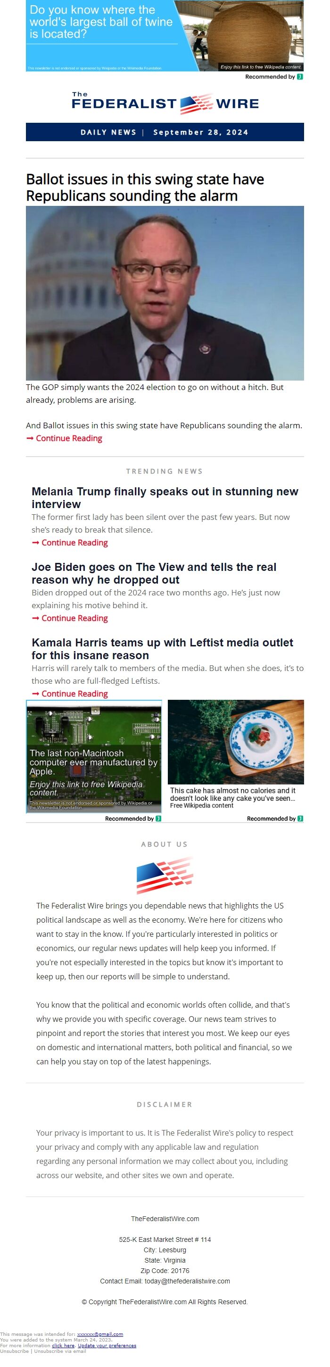Open the ballot issues article photo
Viewport: 330px width, 1367px height.
point(165,293)
